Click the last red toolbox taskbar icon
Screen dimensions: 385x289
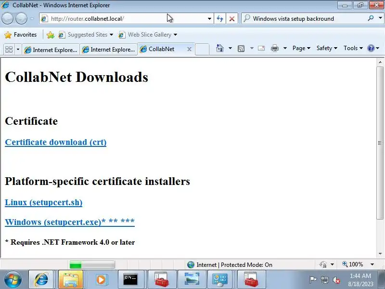click(x=251, y=280)
